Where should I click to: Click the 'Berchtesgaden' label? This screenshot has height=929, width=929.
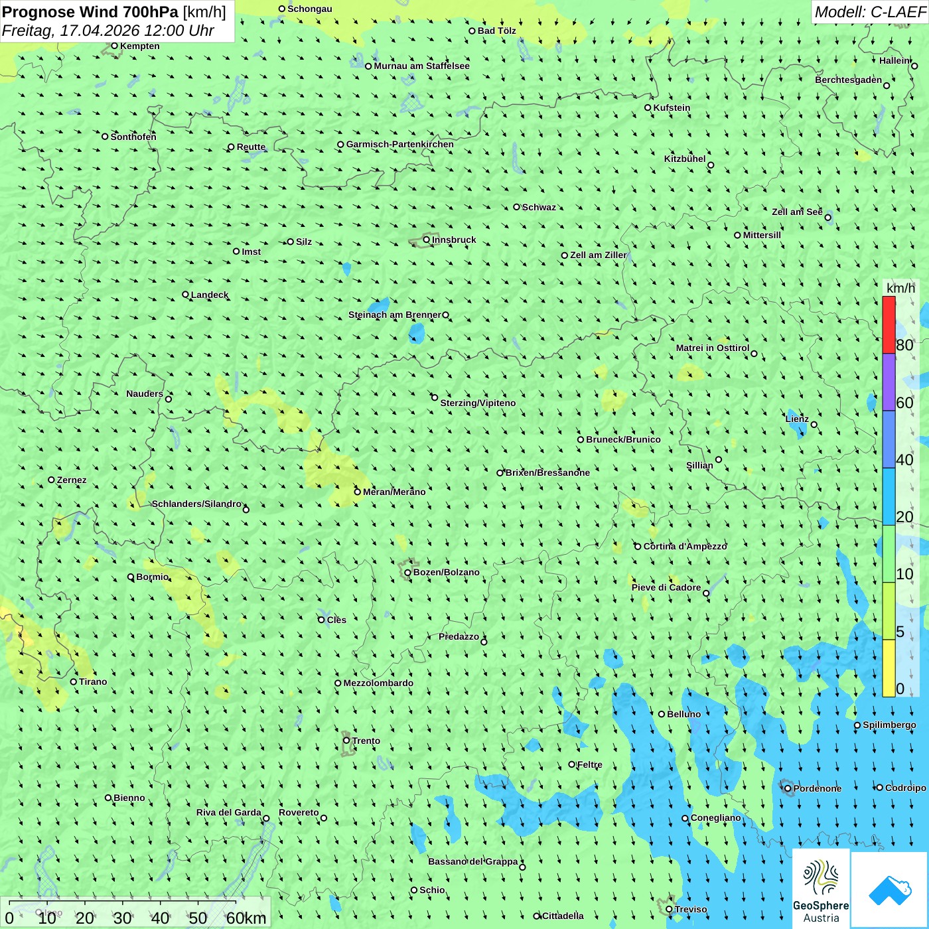(849, 80)
